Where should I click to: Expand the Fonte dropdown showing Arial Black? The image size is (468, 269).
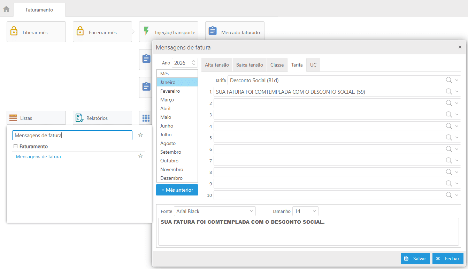pos(251,211)
